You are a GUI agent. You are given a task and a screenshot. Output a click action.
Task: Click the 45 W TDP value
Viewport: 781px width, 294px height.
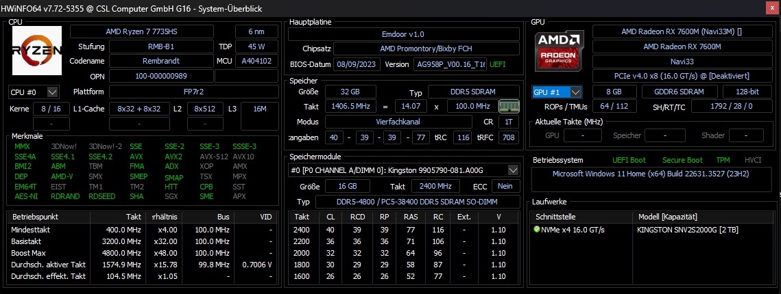[x=256, y=46]
